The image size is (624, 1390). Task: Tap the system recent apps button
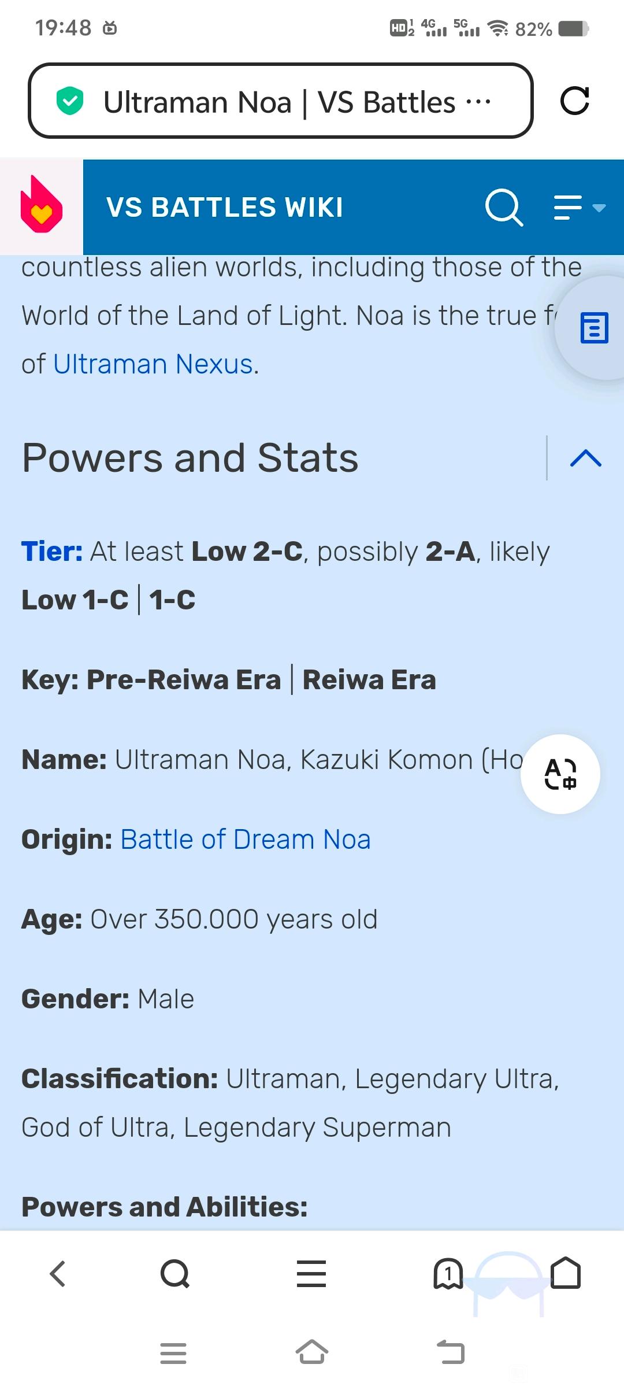173,1353
